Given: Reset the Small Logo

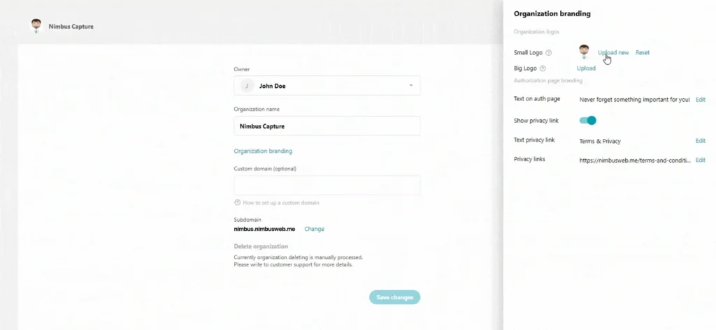Looking at the screenshot, I should coord(643,53).
